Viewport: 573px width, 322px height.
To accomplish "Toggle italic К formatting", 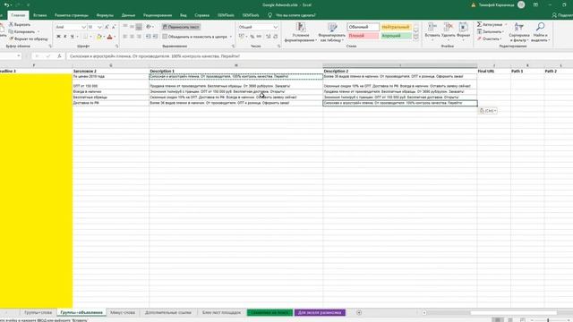I will pyautogui.click(x=65, y=37).
